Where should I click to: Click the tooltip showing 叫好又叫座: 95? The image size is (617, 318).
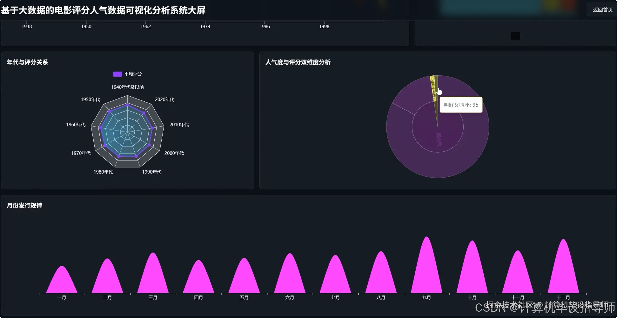[461, 105]
